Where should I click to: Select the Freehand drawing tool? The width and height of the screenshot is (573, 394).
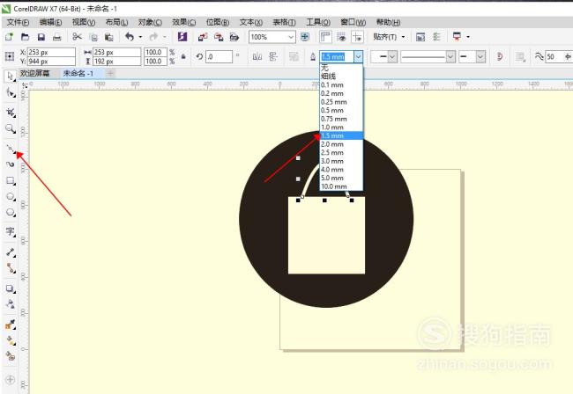tap(11, 149)
